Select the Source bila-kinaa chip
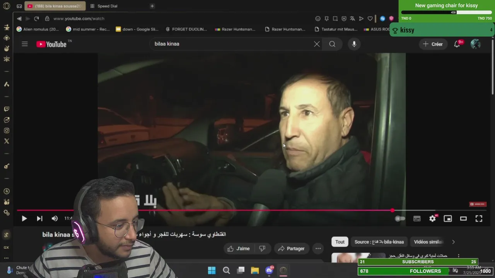495x278 pixels. pyautogui.click(x=379, y=242)
